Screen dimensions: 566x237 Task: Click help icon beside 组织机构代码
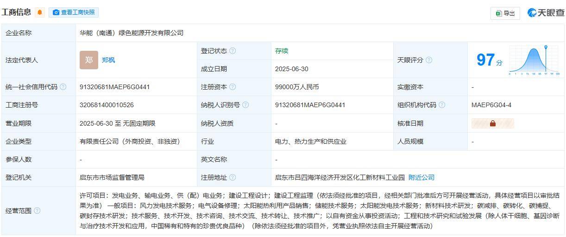[442, 105]
